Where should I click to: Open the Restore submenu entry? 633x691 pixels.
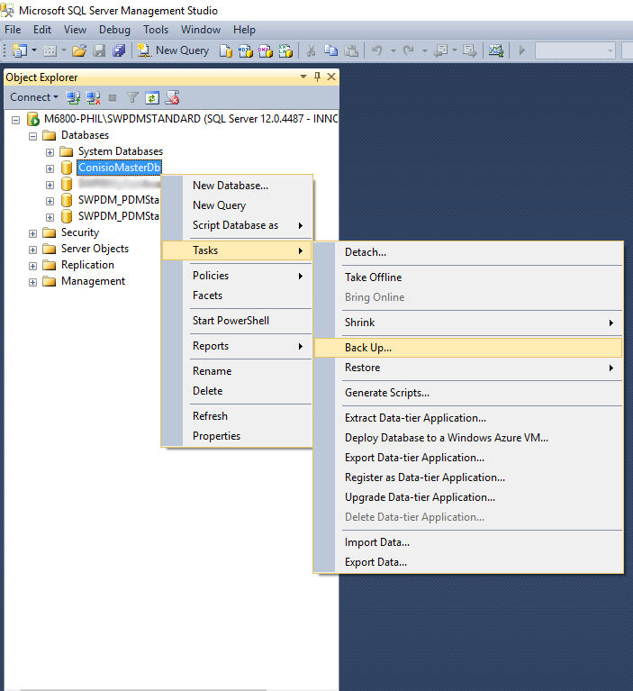[363, 368]
